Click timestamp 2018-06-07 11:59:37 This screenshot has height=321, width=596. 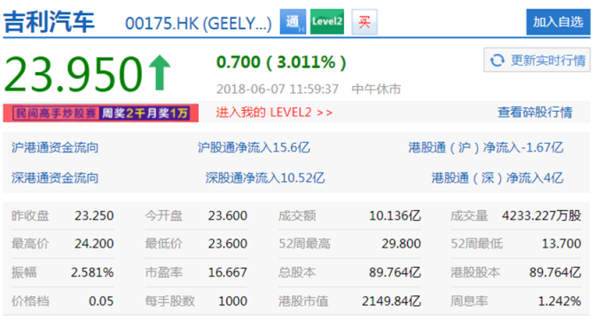pos(277,89)
